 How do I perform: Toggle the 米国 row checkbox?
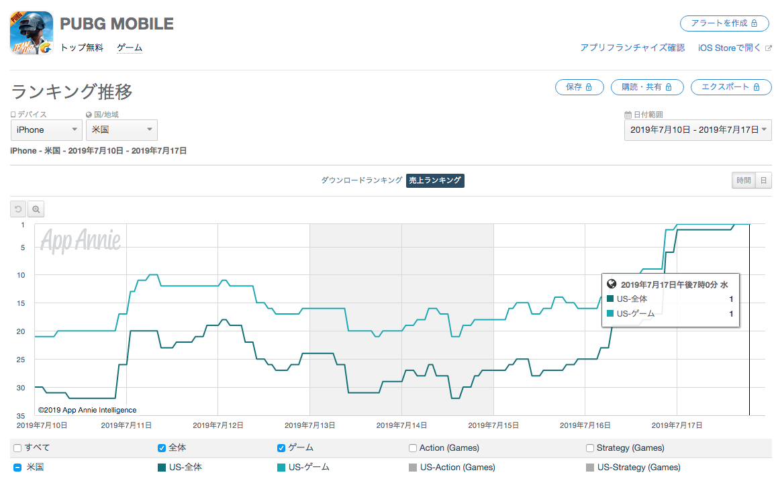click(18, 468)
